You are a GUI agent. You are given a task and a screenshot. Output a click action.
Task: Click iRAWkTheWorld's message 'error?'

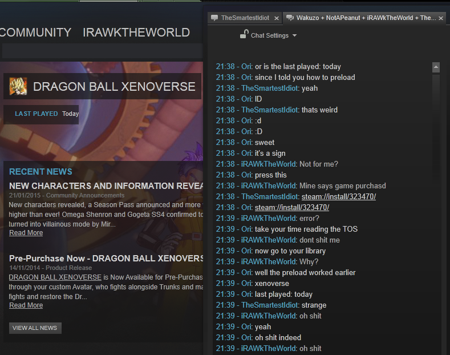point(309,218)
